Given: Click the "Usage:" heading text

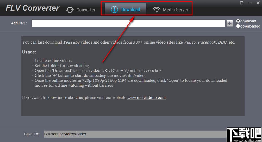Looking at the screenshot, I should (x=29, y=52).
